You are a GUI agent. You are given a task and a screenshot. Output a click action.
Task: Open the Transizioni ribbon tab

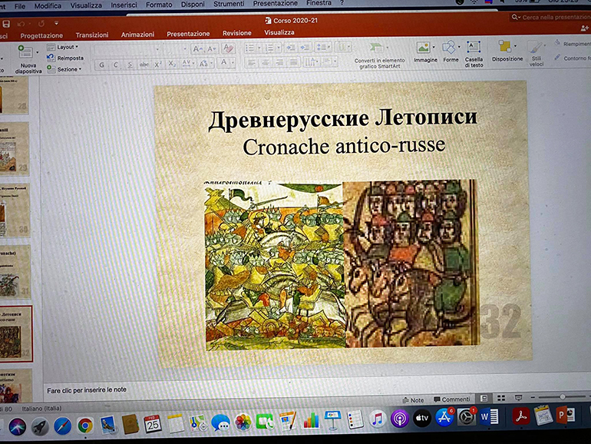pos(92,35)
